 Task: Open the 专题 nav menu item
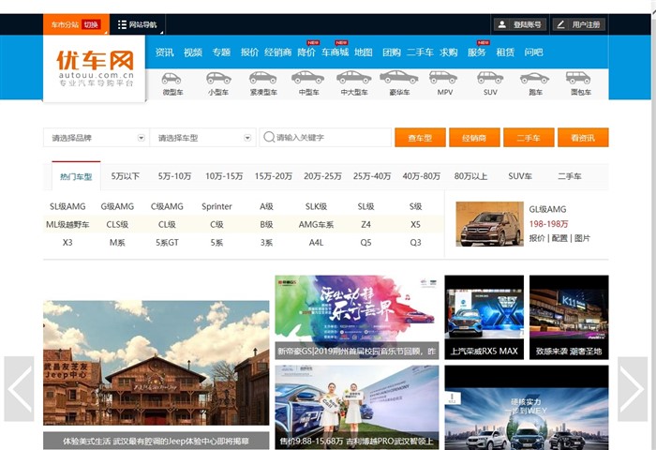(221, 52)
